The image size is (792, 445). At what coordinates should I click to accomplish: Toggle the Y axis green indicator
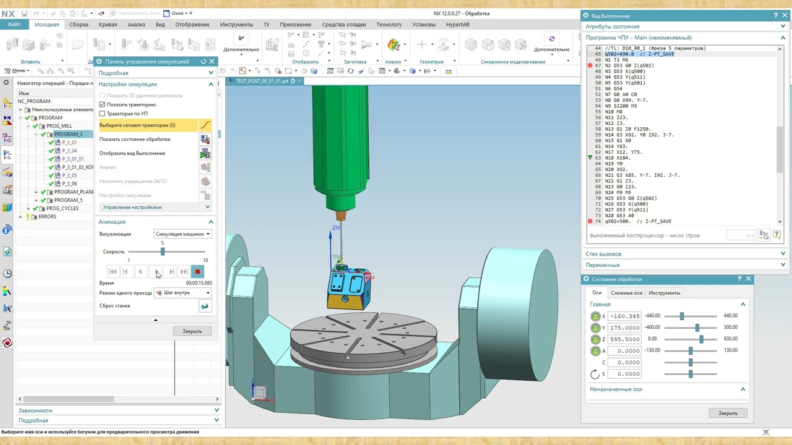pos(595,328)
